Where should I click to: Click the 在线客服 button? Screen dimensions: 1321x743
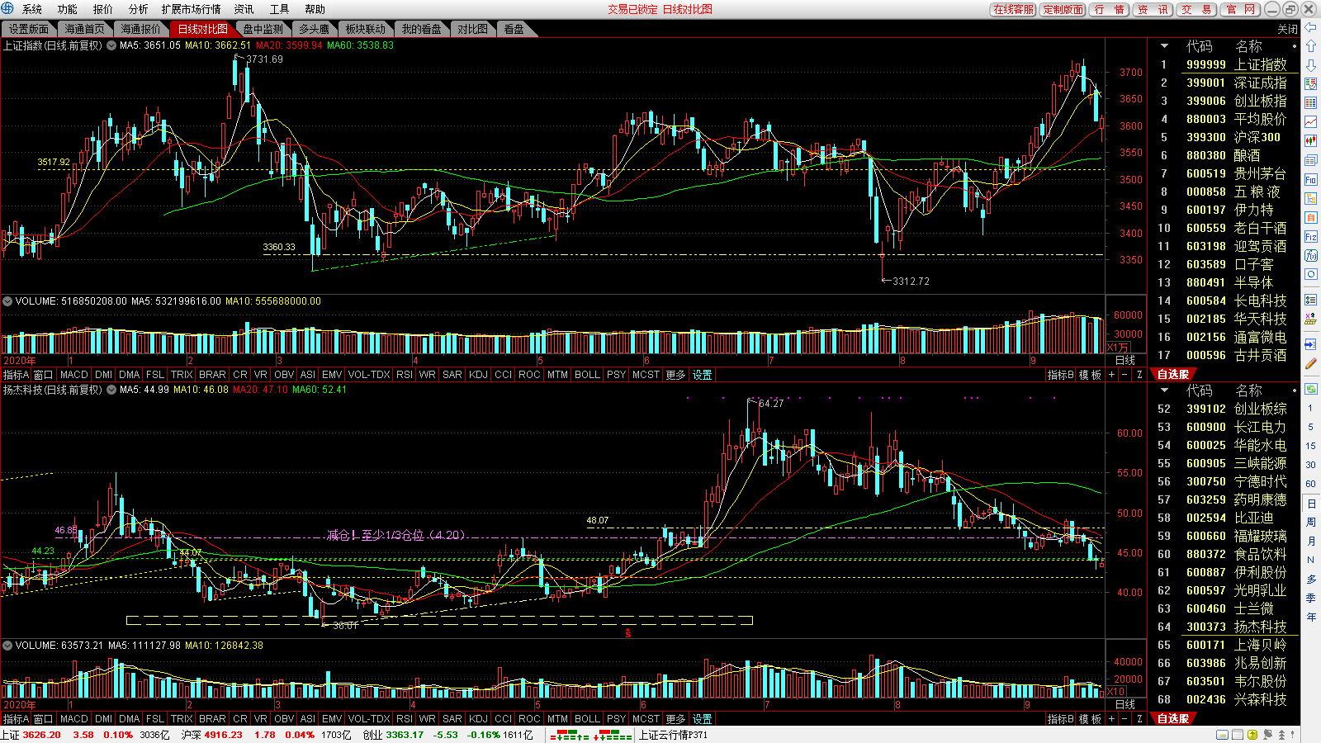(1013, 9)
